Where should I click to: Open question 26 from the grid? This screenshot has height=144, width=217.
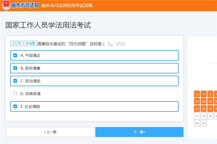[204, 109]
